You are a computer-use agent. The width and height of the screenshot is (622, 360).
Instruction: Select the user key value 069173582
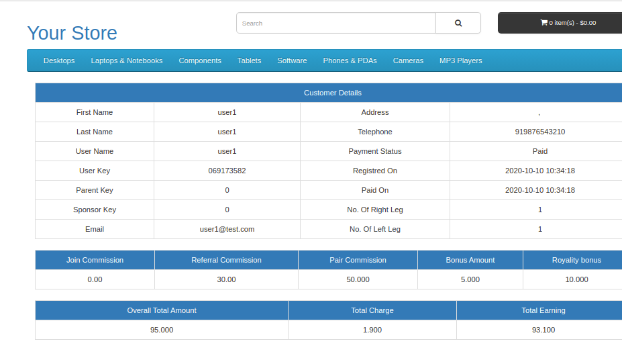click(x=227, y=171)
